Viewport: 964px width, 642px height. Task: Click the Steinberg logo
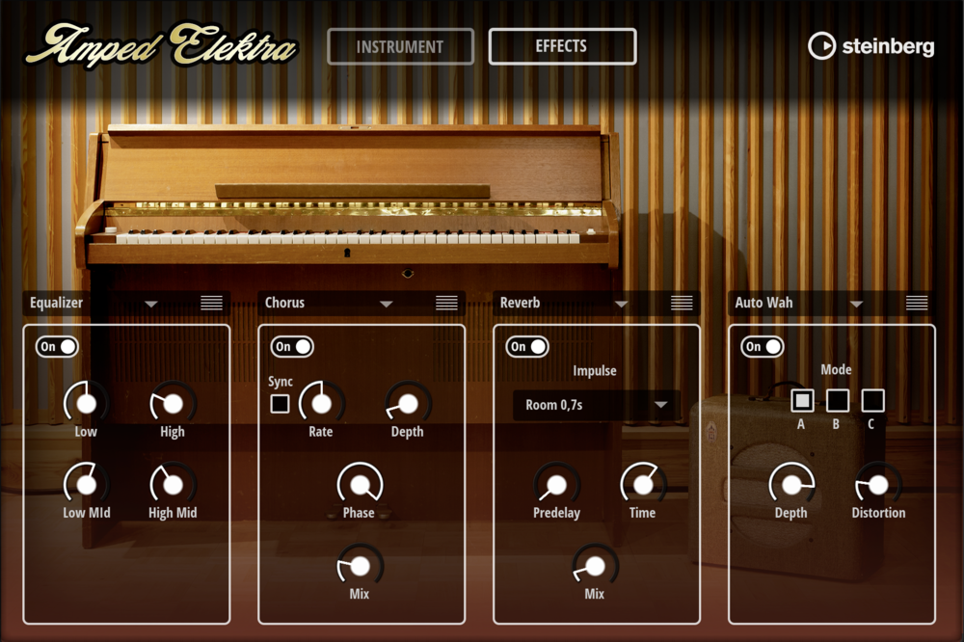click(x=872, y=46)
